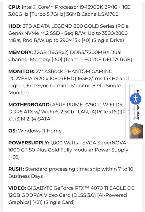145x212 pixels.
Task: Click the [-50] memory price adjustment
Action: click(57, 60)
